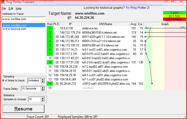187x119 pixels.
Task: Click the yellow 201-500 legend swatch
Action: tap(174, 16)
